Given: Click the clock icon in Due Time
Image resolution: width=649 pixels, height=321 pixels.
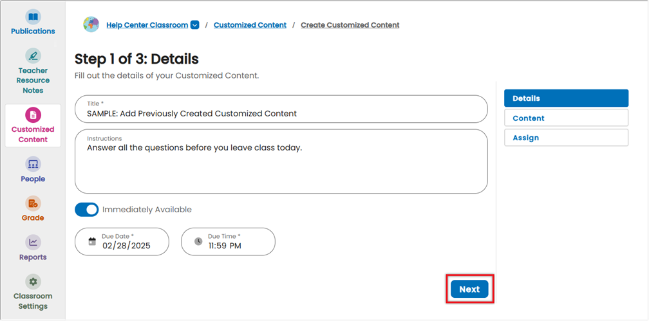Looking at the screenshot, I should point(198,241).
